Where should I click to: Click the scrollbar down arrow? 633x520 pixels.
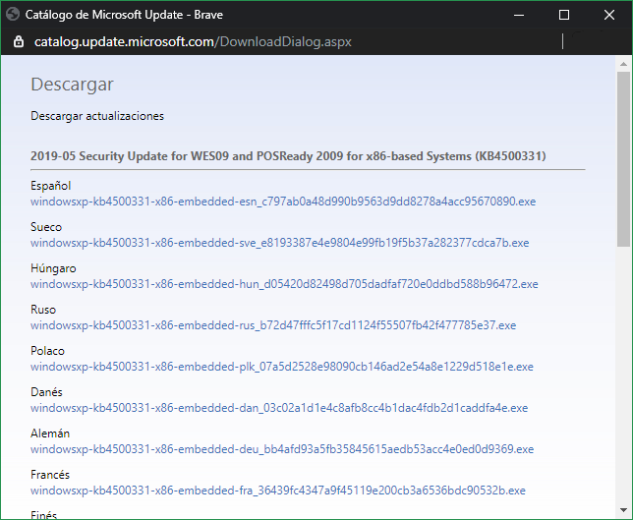[x=624, y=511]
